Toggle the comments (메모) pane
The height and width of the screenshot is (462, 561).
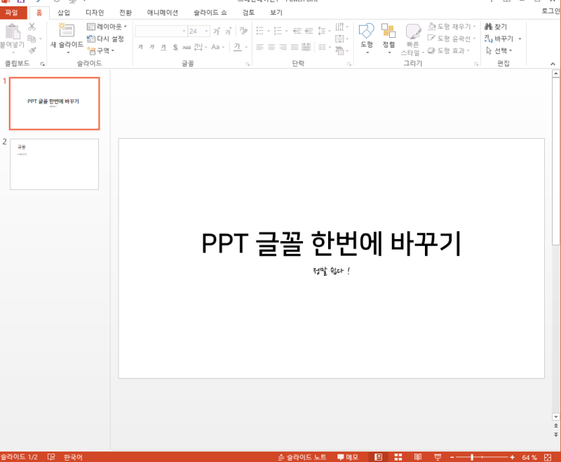347,457
